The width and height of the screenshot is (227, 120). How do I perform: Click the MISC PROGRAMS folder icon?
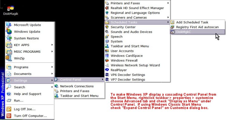(x=9, y=52)
